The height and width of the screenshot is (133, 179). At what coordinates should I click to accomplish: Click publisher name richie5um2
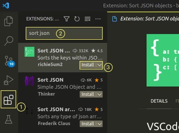pyautogui.click(x=50, y=64)
